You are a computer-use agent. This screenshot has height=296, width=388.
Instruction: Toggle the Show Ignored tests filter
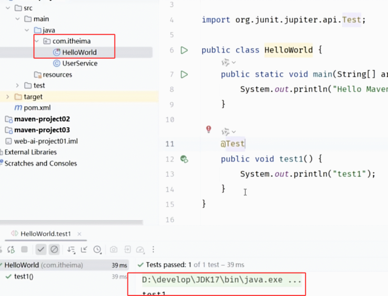pos(54,249)
